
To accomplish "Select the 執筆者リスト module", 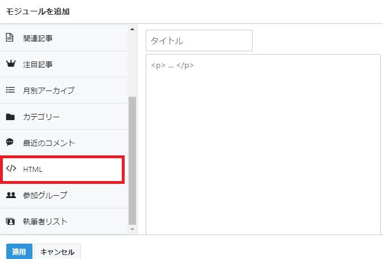I will [64, 221].
